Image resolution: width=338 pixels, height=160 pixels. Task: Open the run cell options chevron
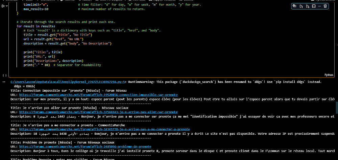pos(7,6)
